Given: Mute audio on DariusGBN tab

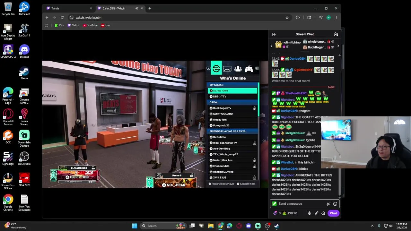Looking at the screenshot, I should tap(137, 8).
